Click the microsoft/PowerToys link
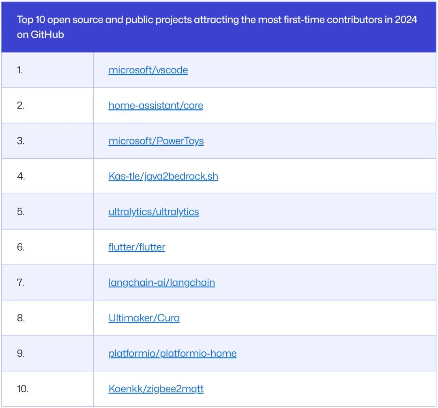Viewport: 438px width, 408px height. (x=156, y=141)
